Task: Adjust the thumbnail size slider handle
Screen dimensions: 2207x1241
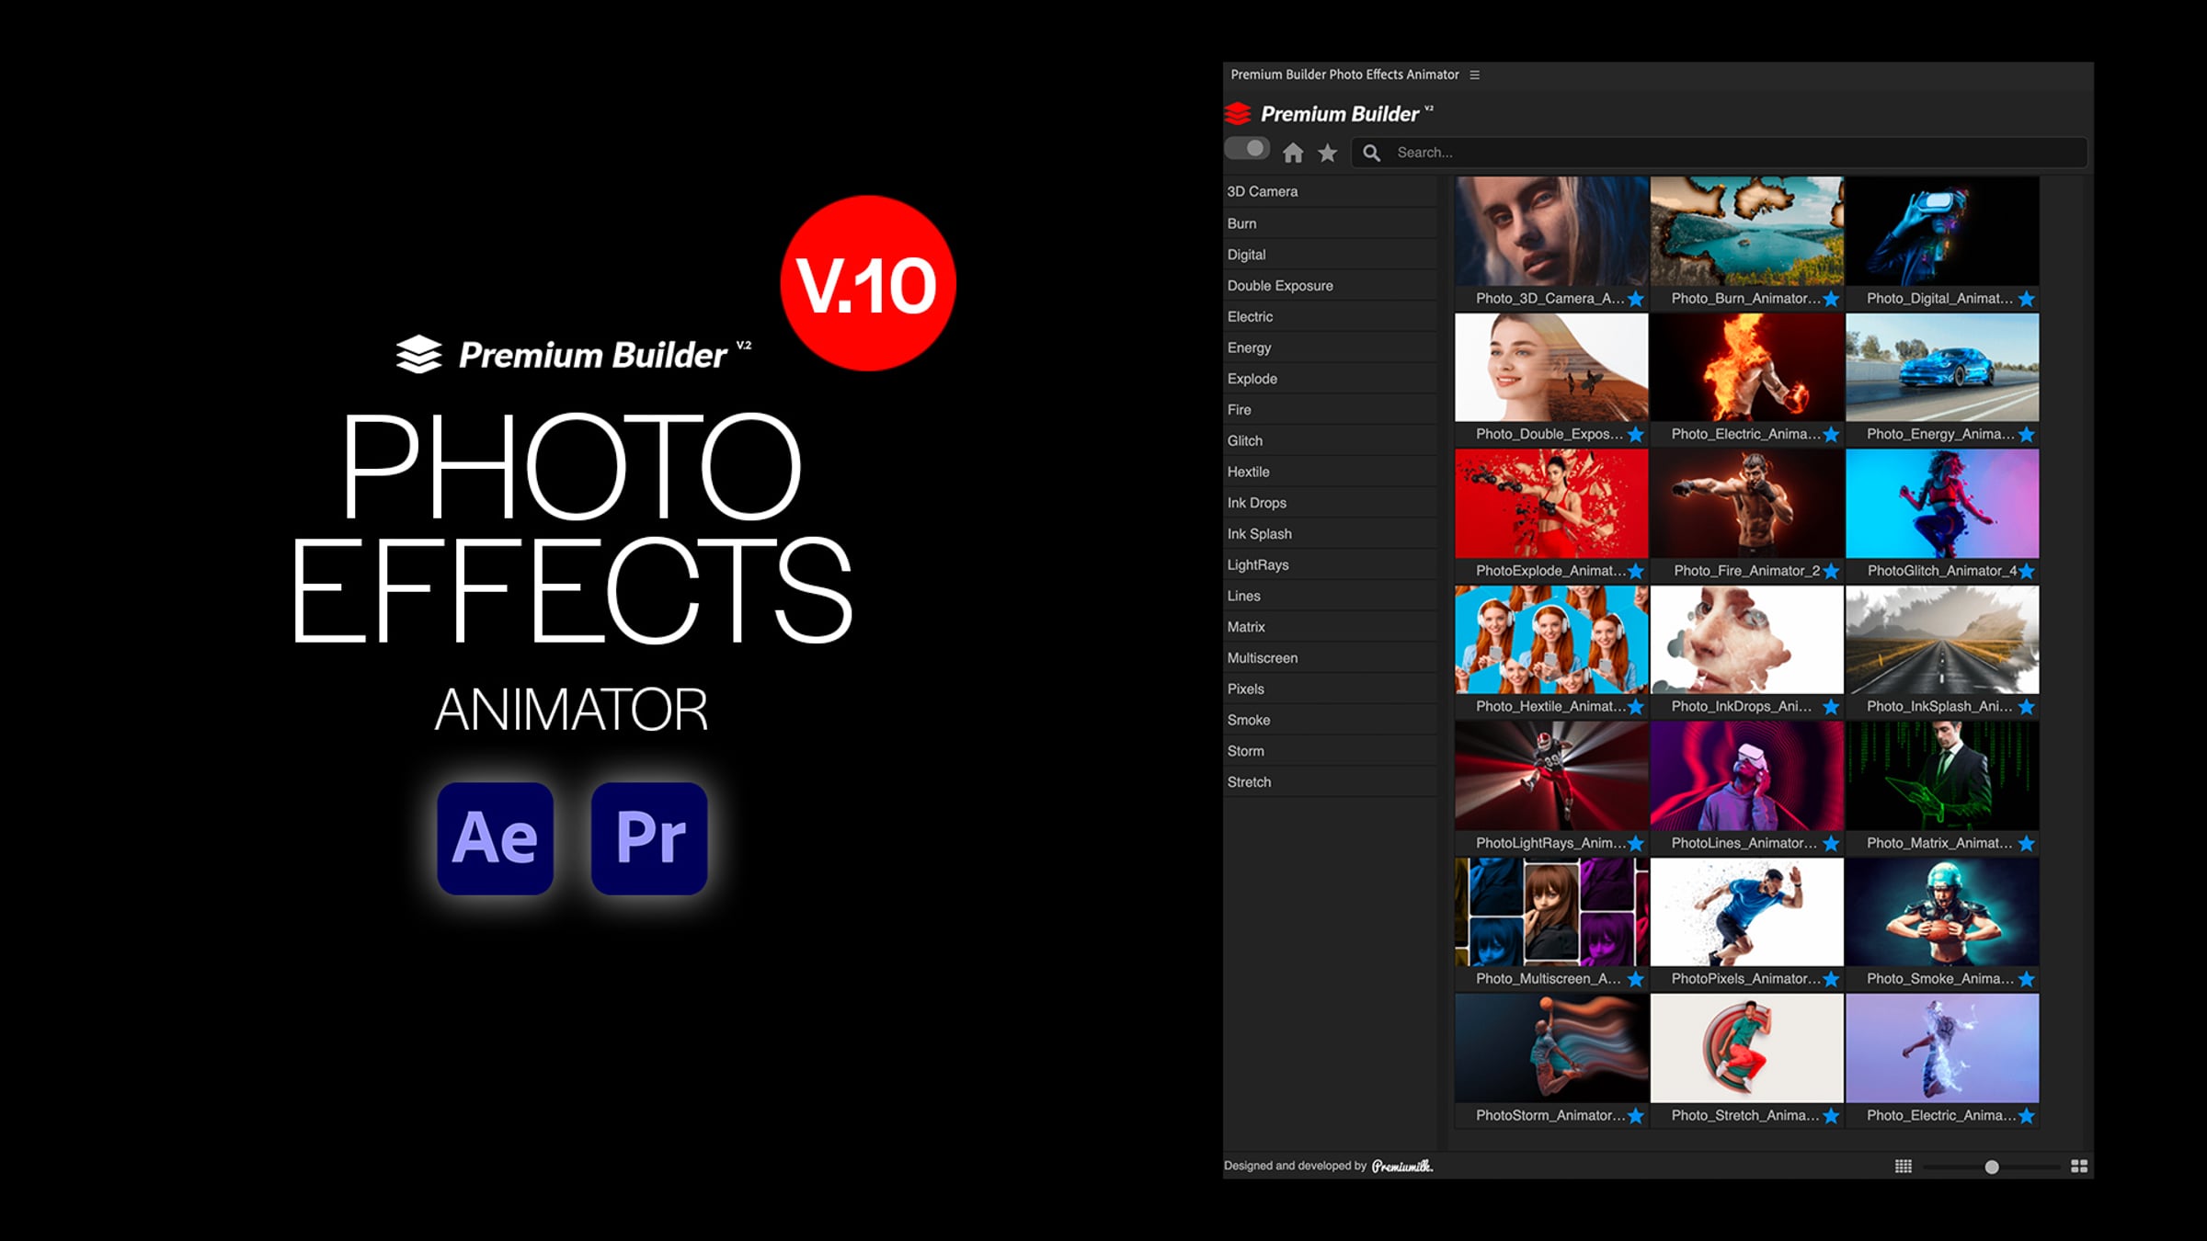Action: tap(1991, 1167)
